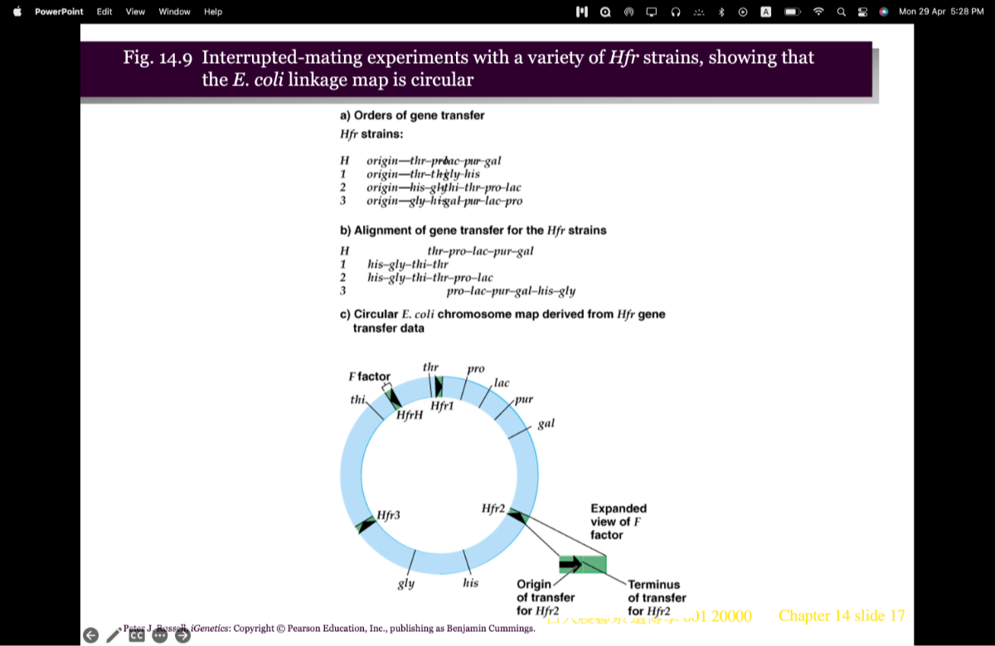Open the battery status menu
Image resolution: width=995 pixels, height=646 pixels.
pos(793,12)
